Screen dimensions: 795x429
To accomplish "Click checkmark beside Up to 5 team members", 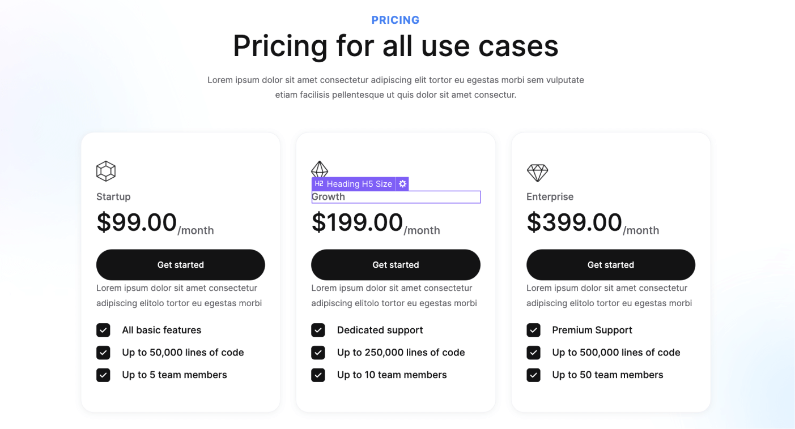I will tap(103, 375).
